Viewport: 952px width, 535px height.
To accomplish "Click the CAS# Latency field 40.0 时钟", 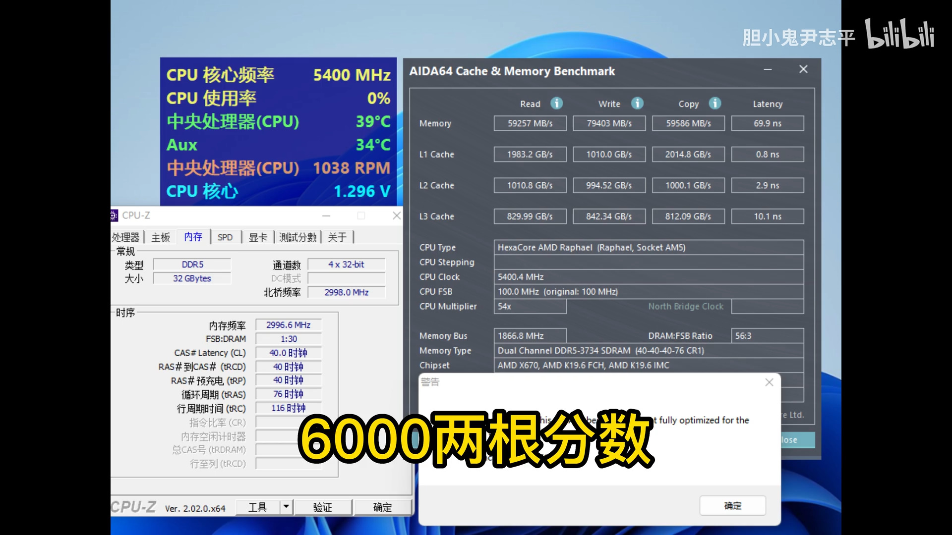I will [x=289, y=353].
